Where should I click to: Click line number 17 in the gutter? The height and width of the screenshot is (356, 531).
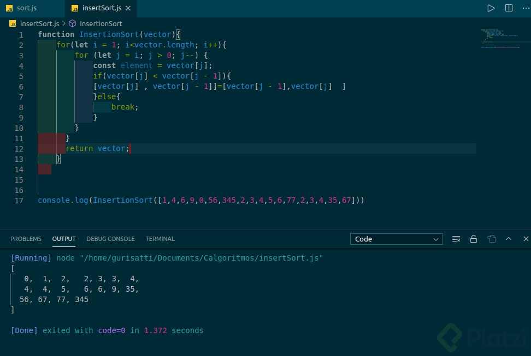pyautogui.click(x=19, y=201)
